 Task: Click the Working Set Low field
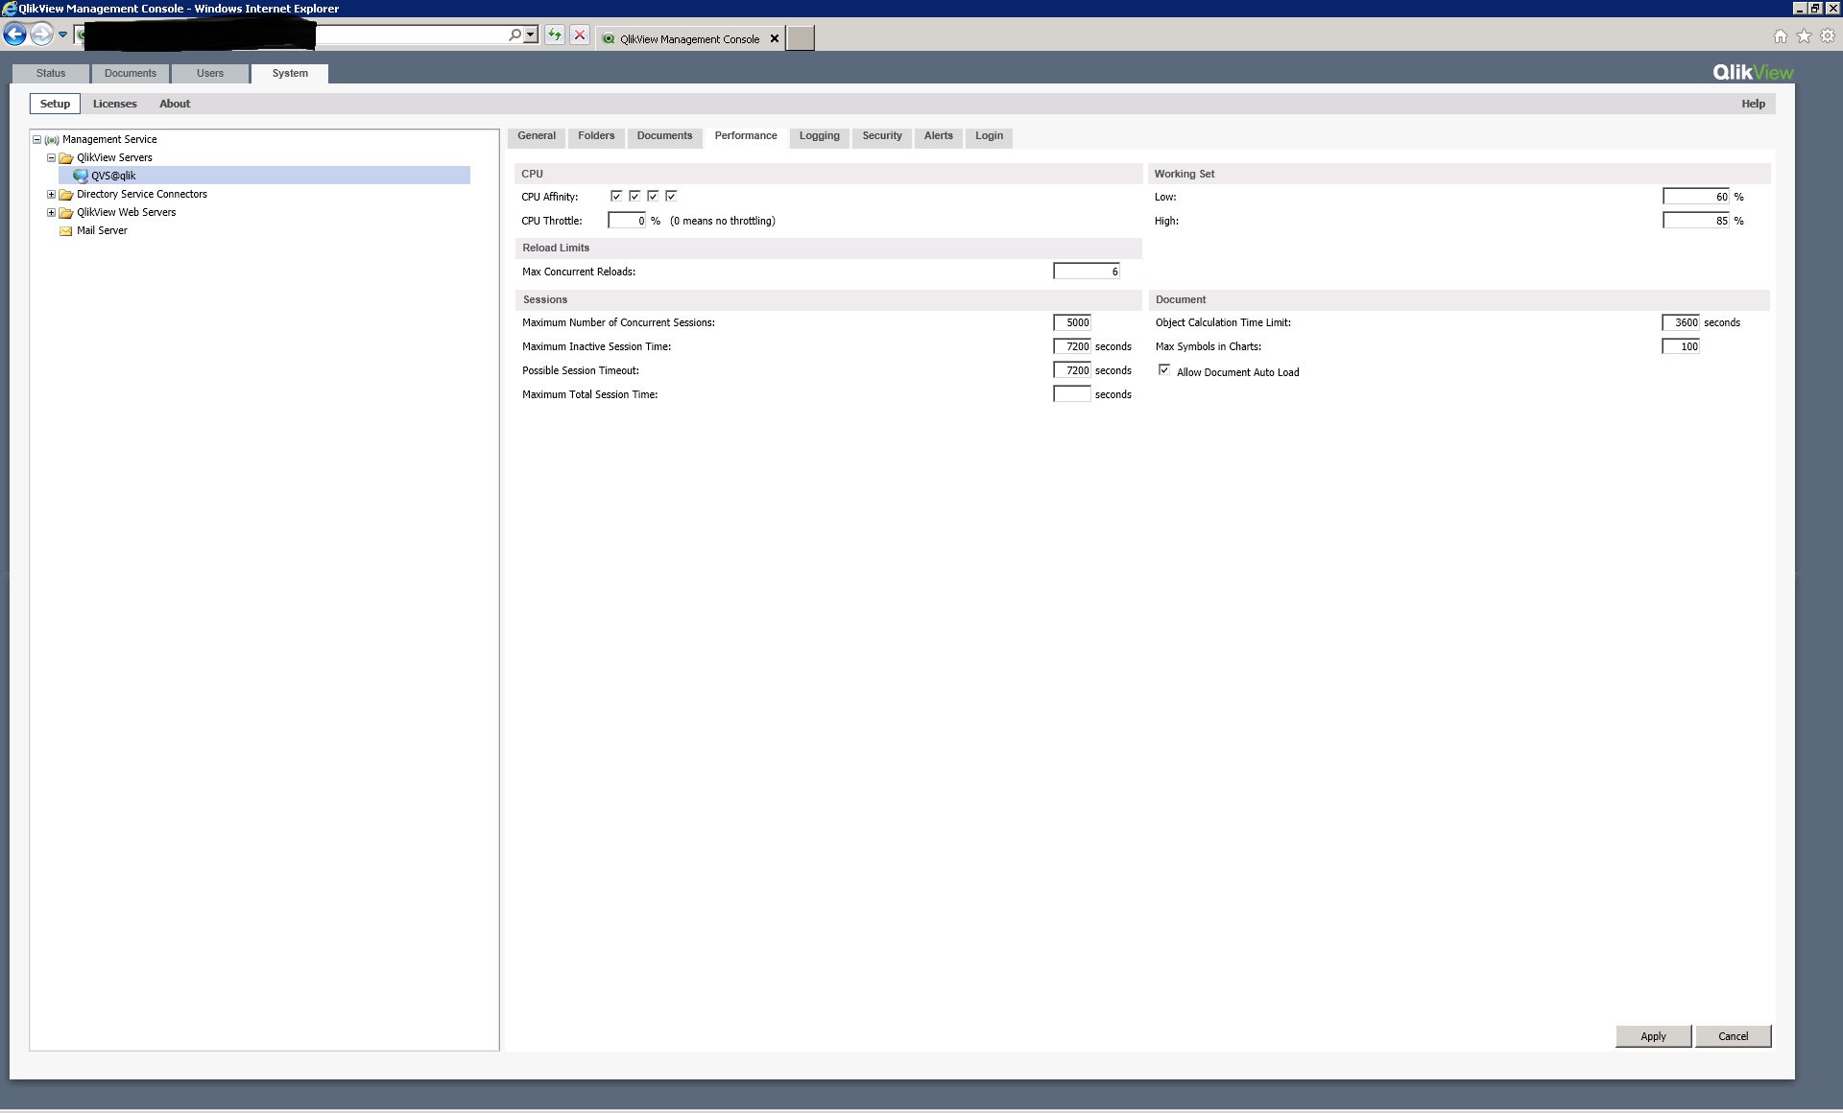tap(1696, 197)
